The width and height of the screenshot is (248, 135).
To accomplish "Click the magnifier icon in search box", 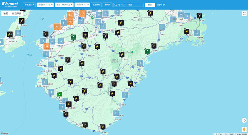I will [x=116, y=5].
